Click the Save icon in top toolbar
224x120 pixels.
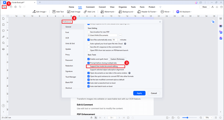[x=11, y=7]
